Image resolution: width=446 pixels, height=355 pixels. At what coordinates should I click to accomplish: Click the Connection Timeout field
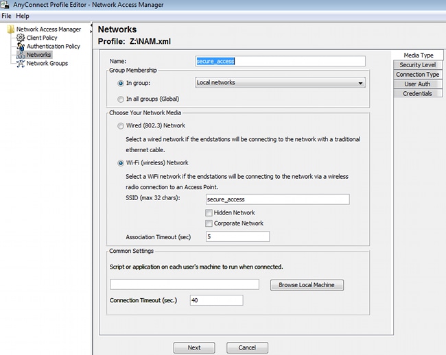[216, 300]
